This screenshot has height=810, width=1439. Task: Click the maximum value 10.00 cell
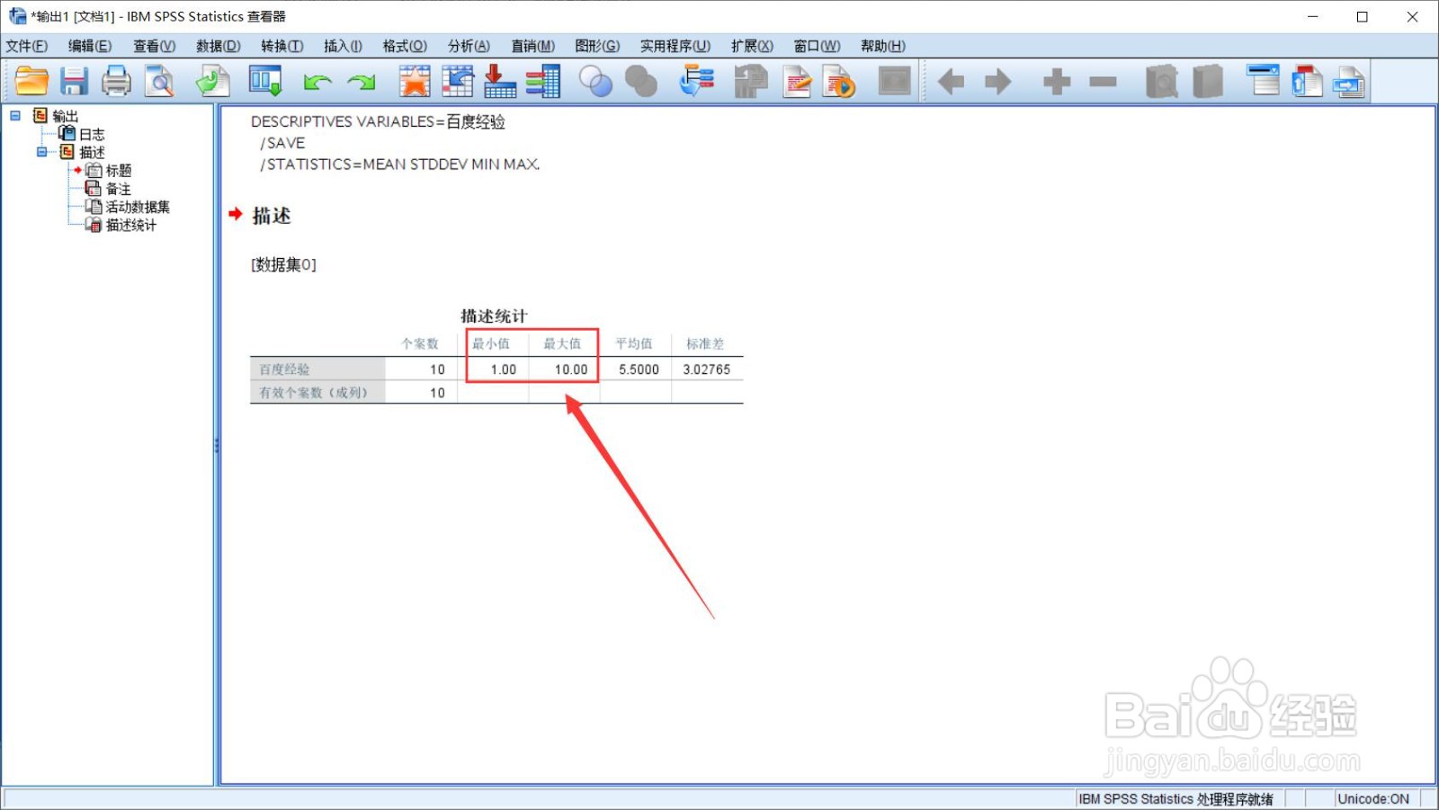[571, 369]
